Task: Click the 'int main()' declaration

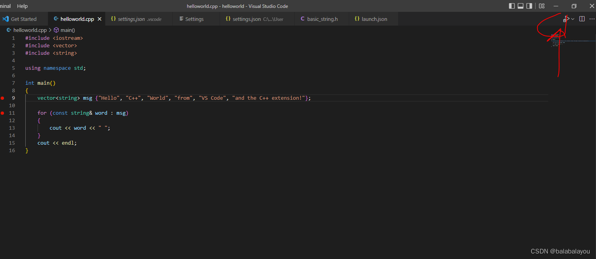Action: point(40,83)
